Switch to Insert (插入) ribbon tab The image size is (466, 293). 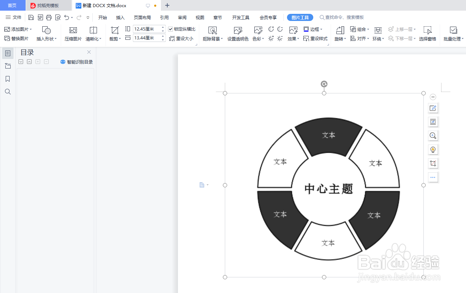tap(120, 17)
